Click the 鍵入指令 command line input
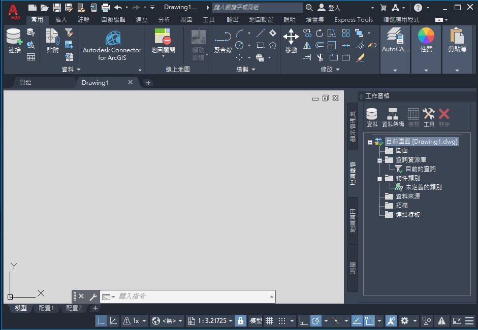Image resolution: width=478 pixels, height=330 pixels. coord(193,296)
